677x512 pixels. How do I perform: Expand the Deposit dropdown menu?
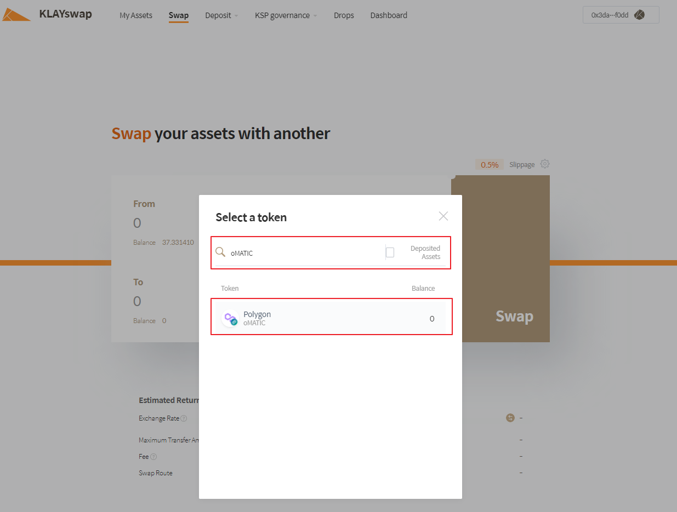coord(221,15)
